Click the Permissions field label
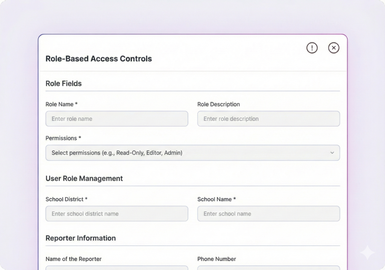 (63, 138)
